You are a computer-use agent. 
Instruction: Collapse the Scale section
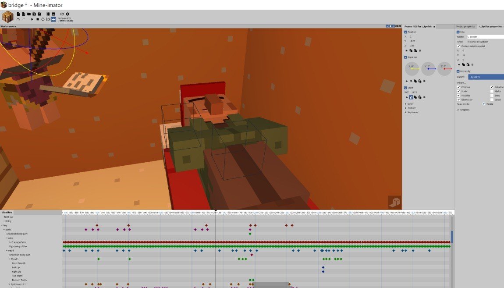pos(405,88)
